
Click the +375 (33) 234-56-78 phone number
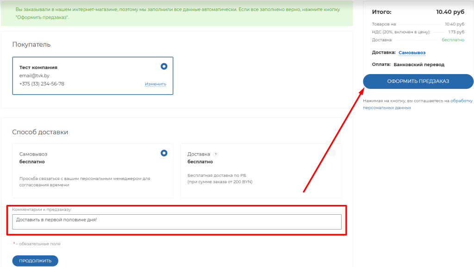pos(42,84)
